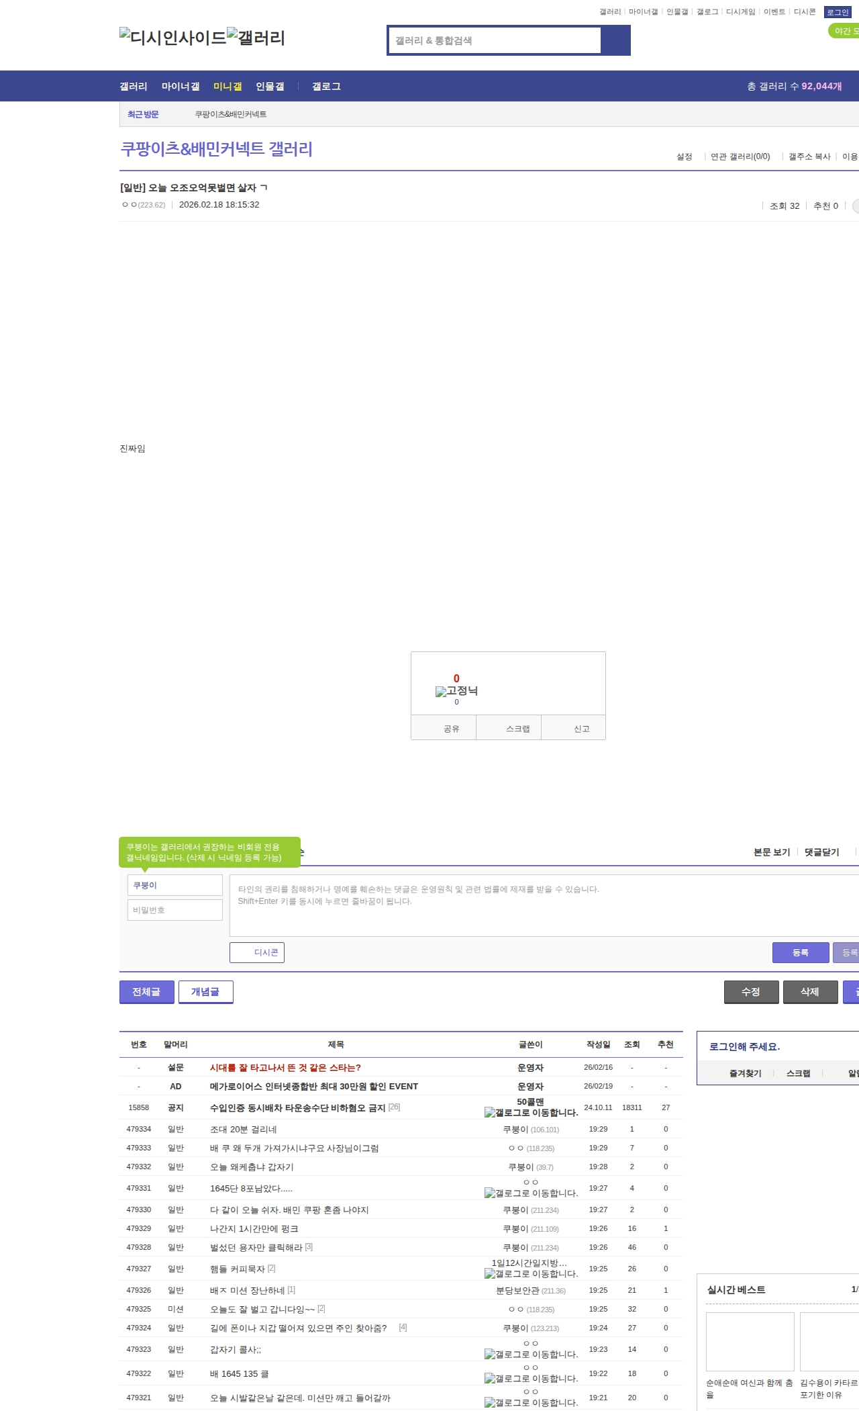This screenshot has width=859, height=1411.
Task: Open gallog icon in the 햄들 커피묵자 row
Action: tap(532, 1274)
